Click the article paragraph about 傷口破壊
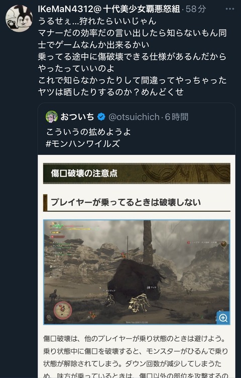 pos(136,356)
